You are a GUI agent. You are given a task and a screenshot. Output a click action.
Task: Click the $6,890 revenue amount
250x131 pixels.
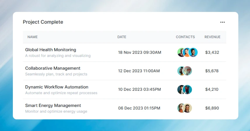click(x=212, y=108)
